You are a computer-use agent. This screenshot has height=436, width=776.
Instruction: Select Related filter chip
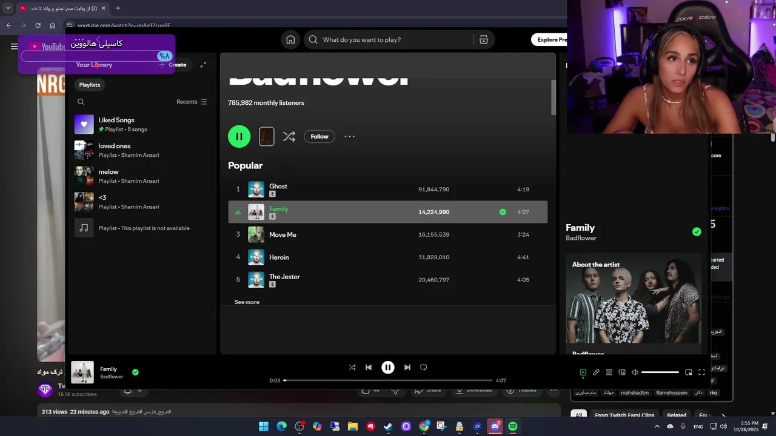[x=677, y=415]
